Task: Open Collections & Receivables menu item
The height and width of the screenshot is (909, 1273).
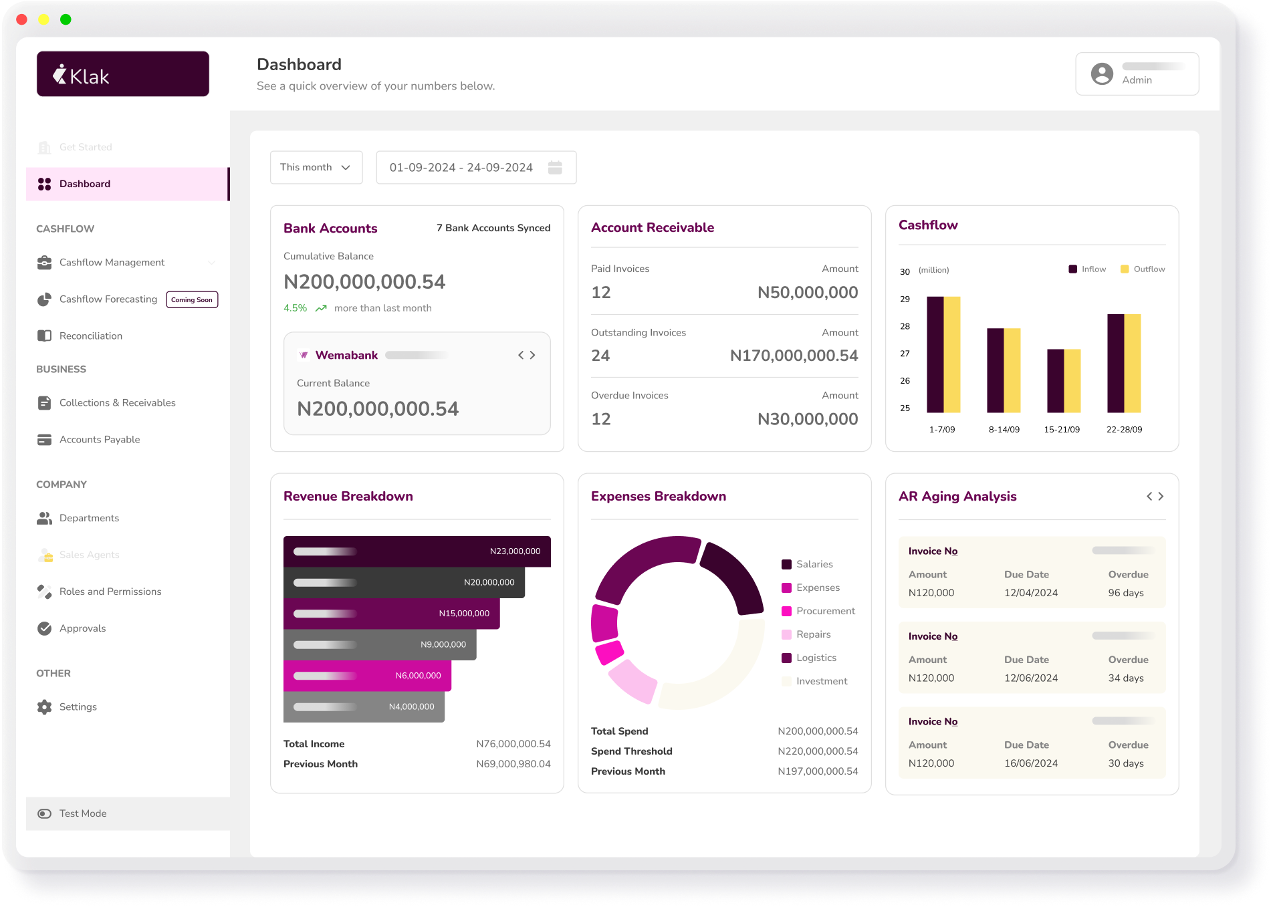Action: (117, 403)
